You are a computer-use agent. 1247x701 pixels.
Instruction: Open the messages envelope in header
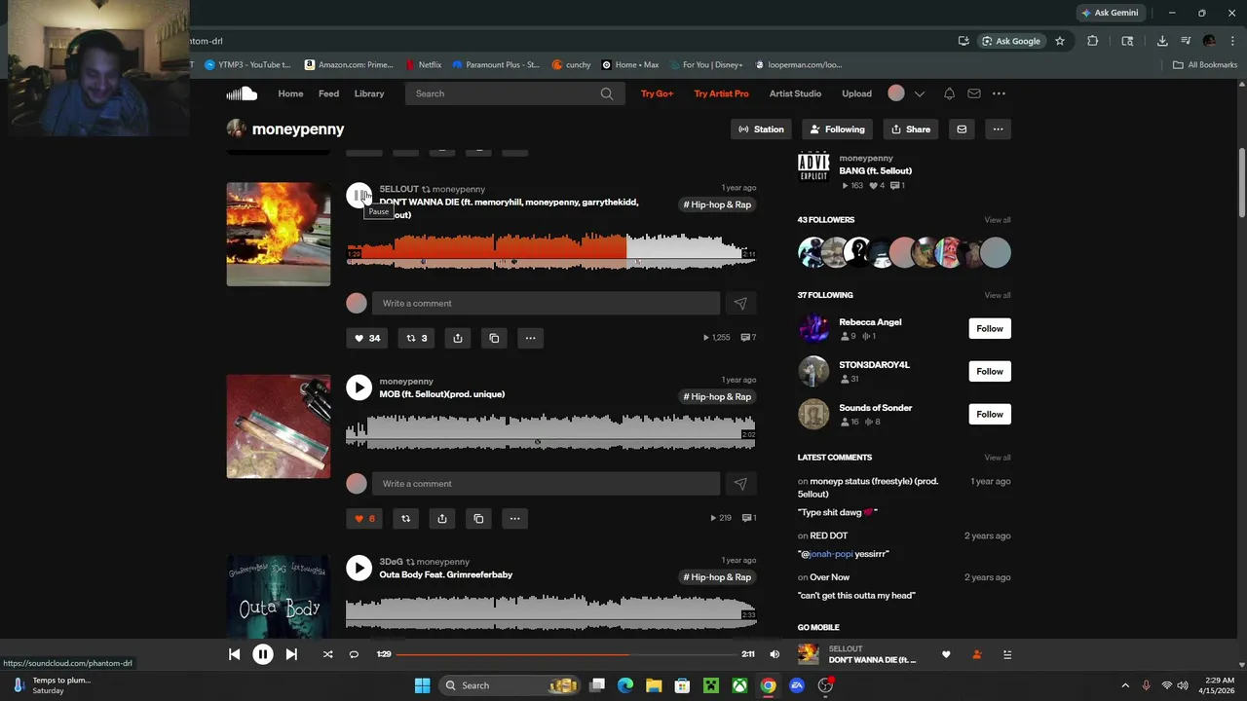click(973, 93)
